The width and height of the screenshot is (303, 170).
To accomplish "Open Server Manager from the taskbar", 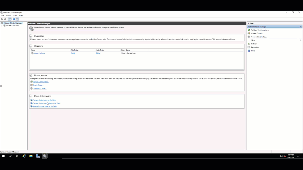I will click(x=38, y=156).
